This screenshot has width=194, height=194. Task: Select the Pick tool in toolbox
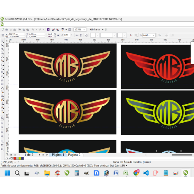pos(3,41)
